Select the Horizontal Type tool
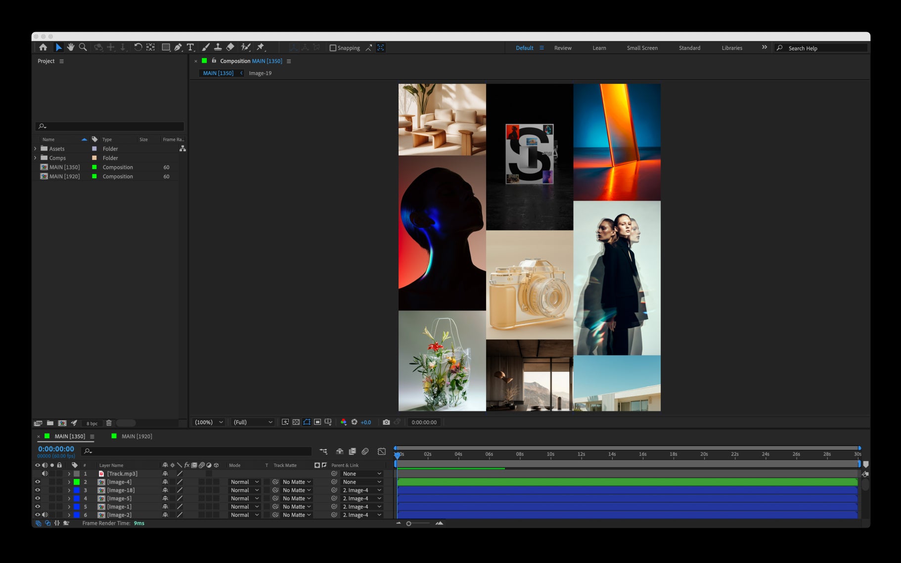The width and height of the screenshot is (901, 563). pyautogui.click(x=190, y=47)
